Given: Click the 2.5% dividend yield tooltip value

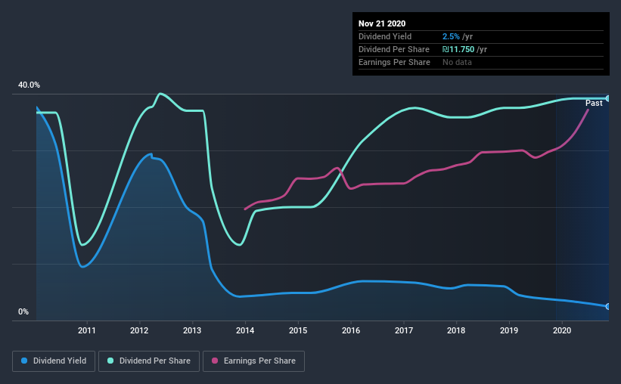Looking at the screenshot, I should [x=451, y=36].
